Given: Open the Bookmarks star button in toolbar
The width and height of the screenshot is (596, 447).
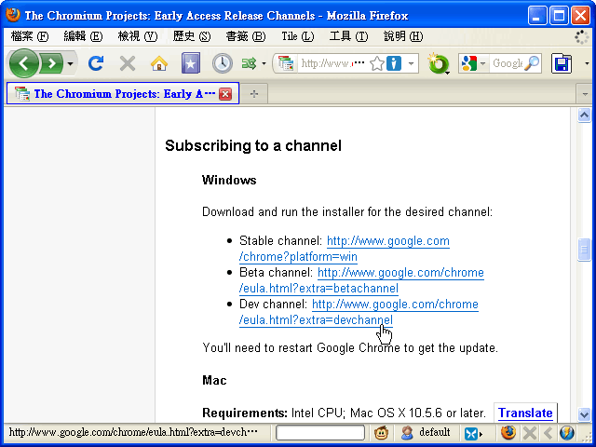Looking at the screenshot, I should coord(191,63).
